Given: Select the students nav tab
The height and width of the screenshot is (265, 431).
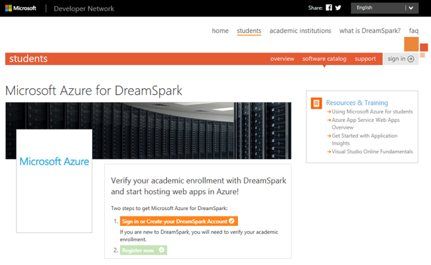Looking at the screenshot, I should click(x=249, y=30).
